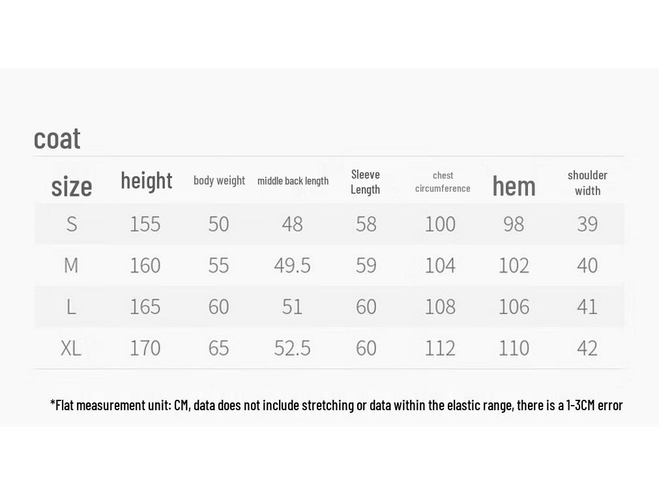Click the 155 height value
The image size is (659, 495).
(145, 224)
